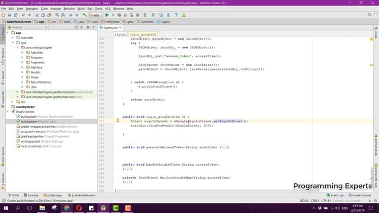Viewport: 379px width, 213px height.
Task: Close the SignIn.java editor tab
Action: pos(120,28)
